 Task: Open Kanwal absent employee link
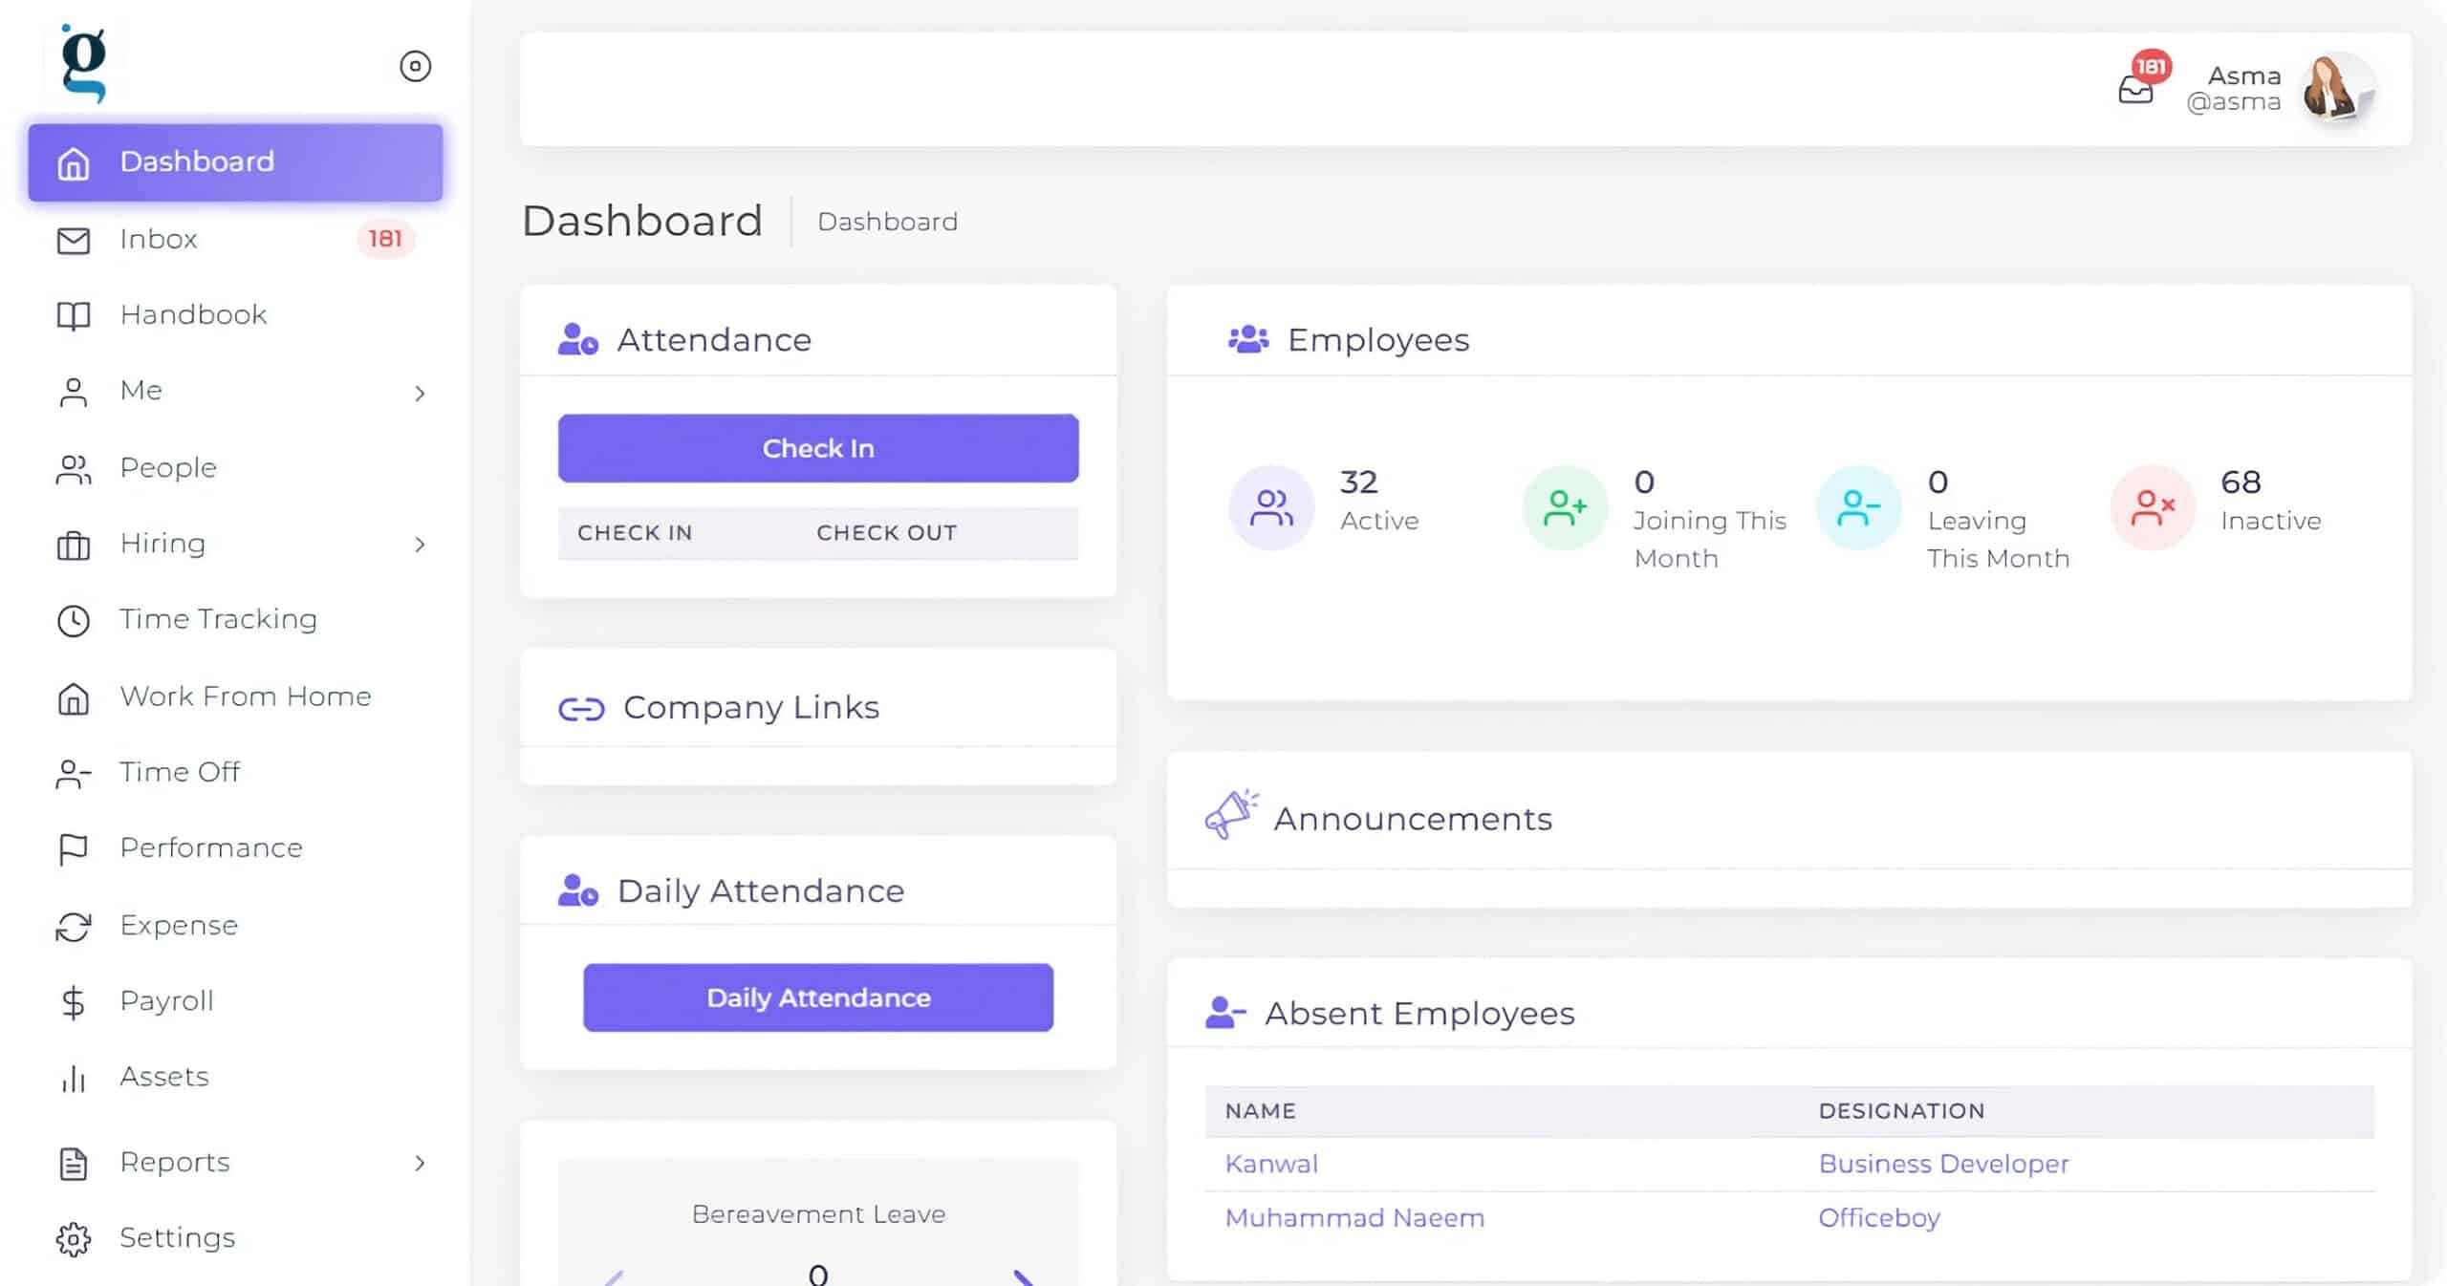point(1270,1163)
